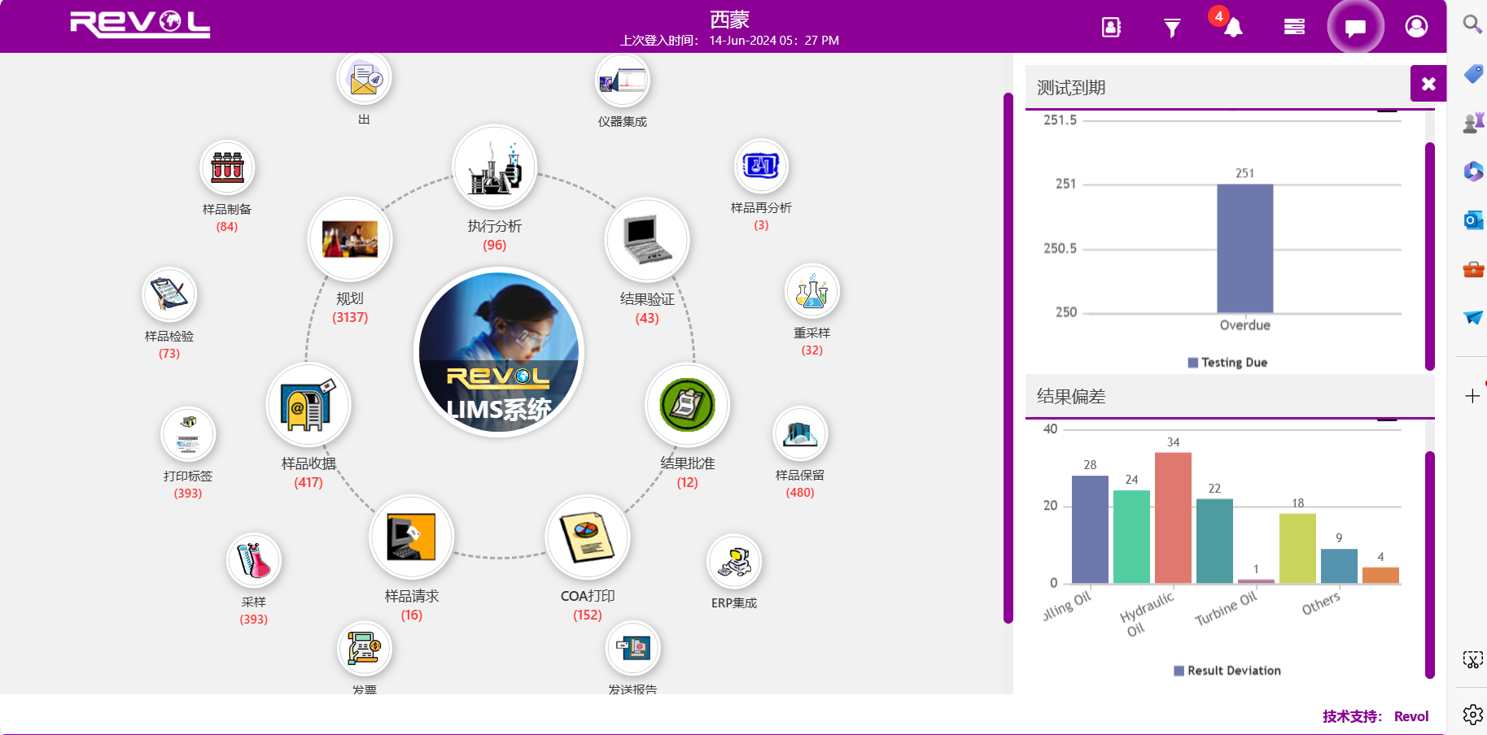This screenshot has height=735, width=1487.
Task: Click the central LIMS系统 image
Action: [x=499, y=352]
